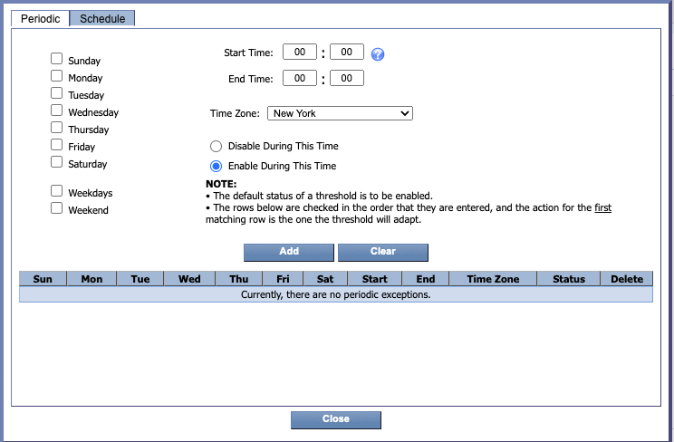Tick the Tuesday checkbox
This screenshot has height=442, width=674.
pyautogui.click(x=56, y=93)
